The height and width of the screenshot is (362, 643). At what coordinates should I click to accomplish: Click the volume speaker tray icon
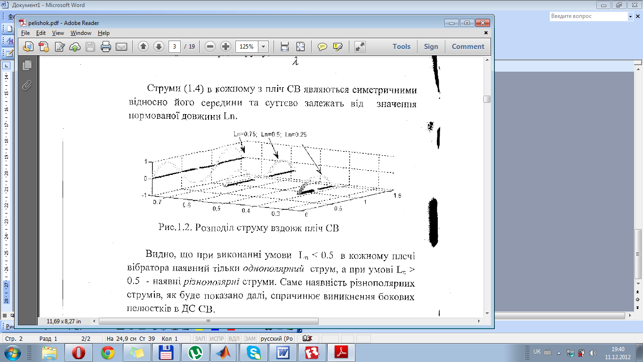pos(593,353)
